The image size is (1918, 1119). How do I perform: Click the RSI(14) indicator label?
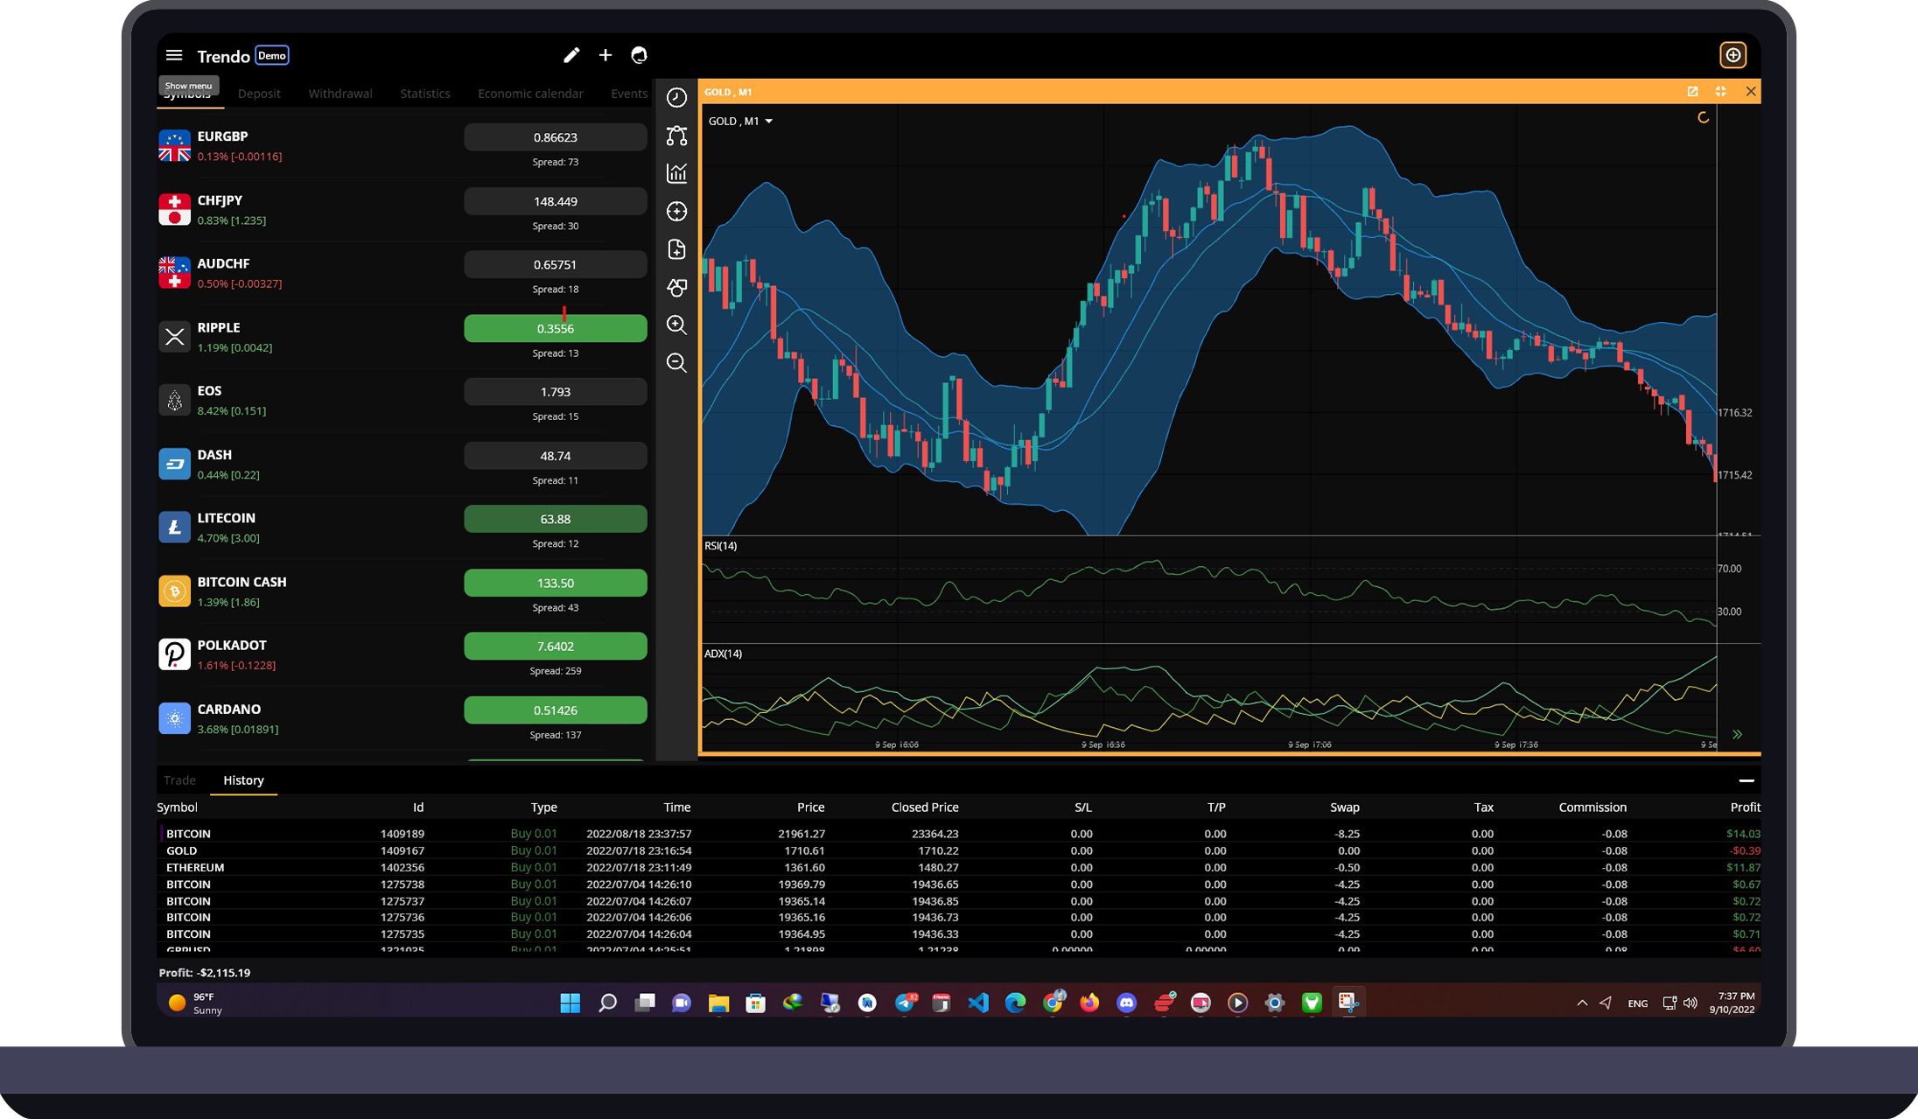[720, 546]
